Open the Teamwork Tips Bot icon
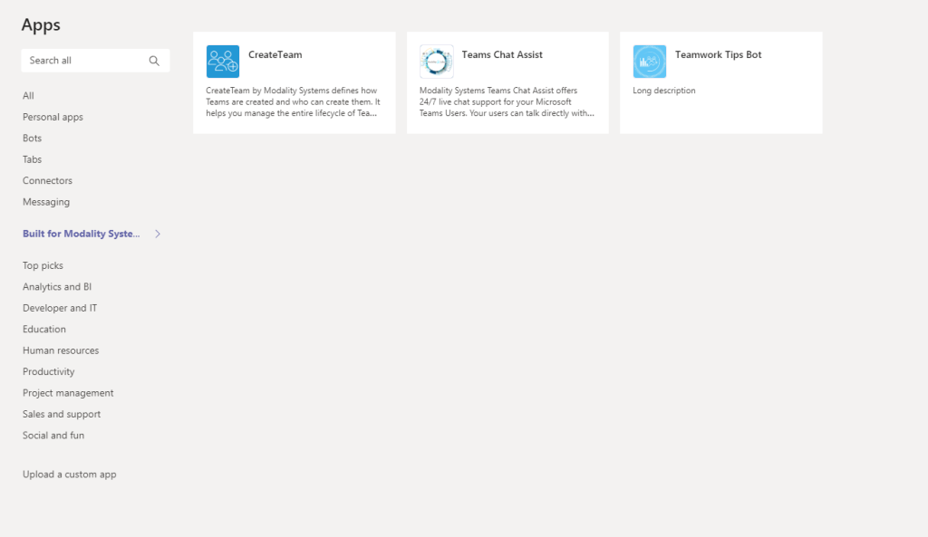The image size is (928, 537). 649,62
